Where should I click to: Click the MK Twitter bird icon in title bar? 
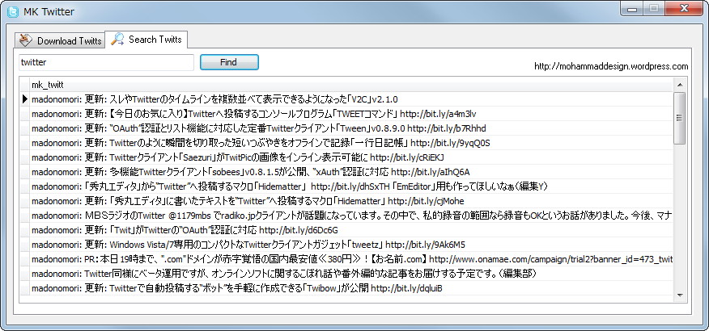coord(13,12)
